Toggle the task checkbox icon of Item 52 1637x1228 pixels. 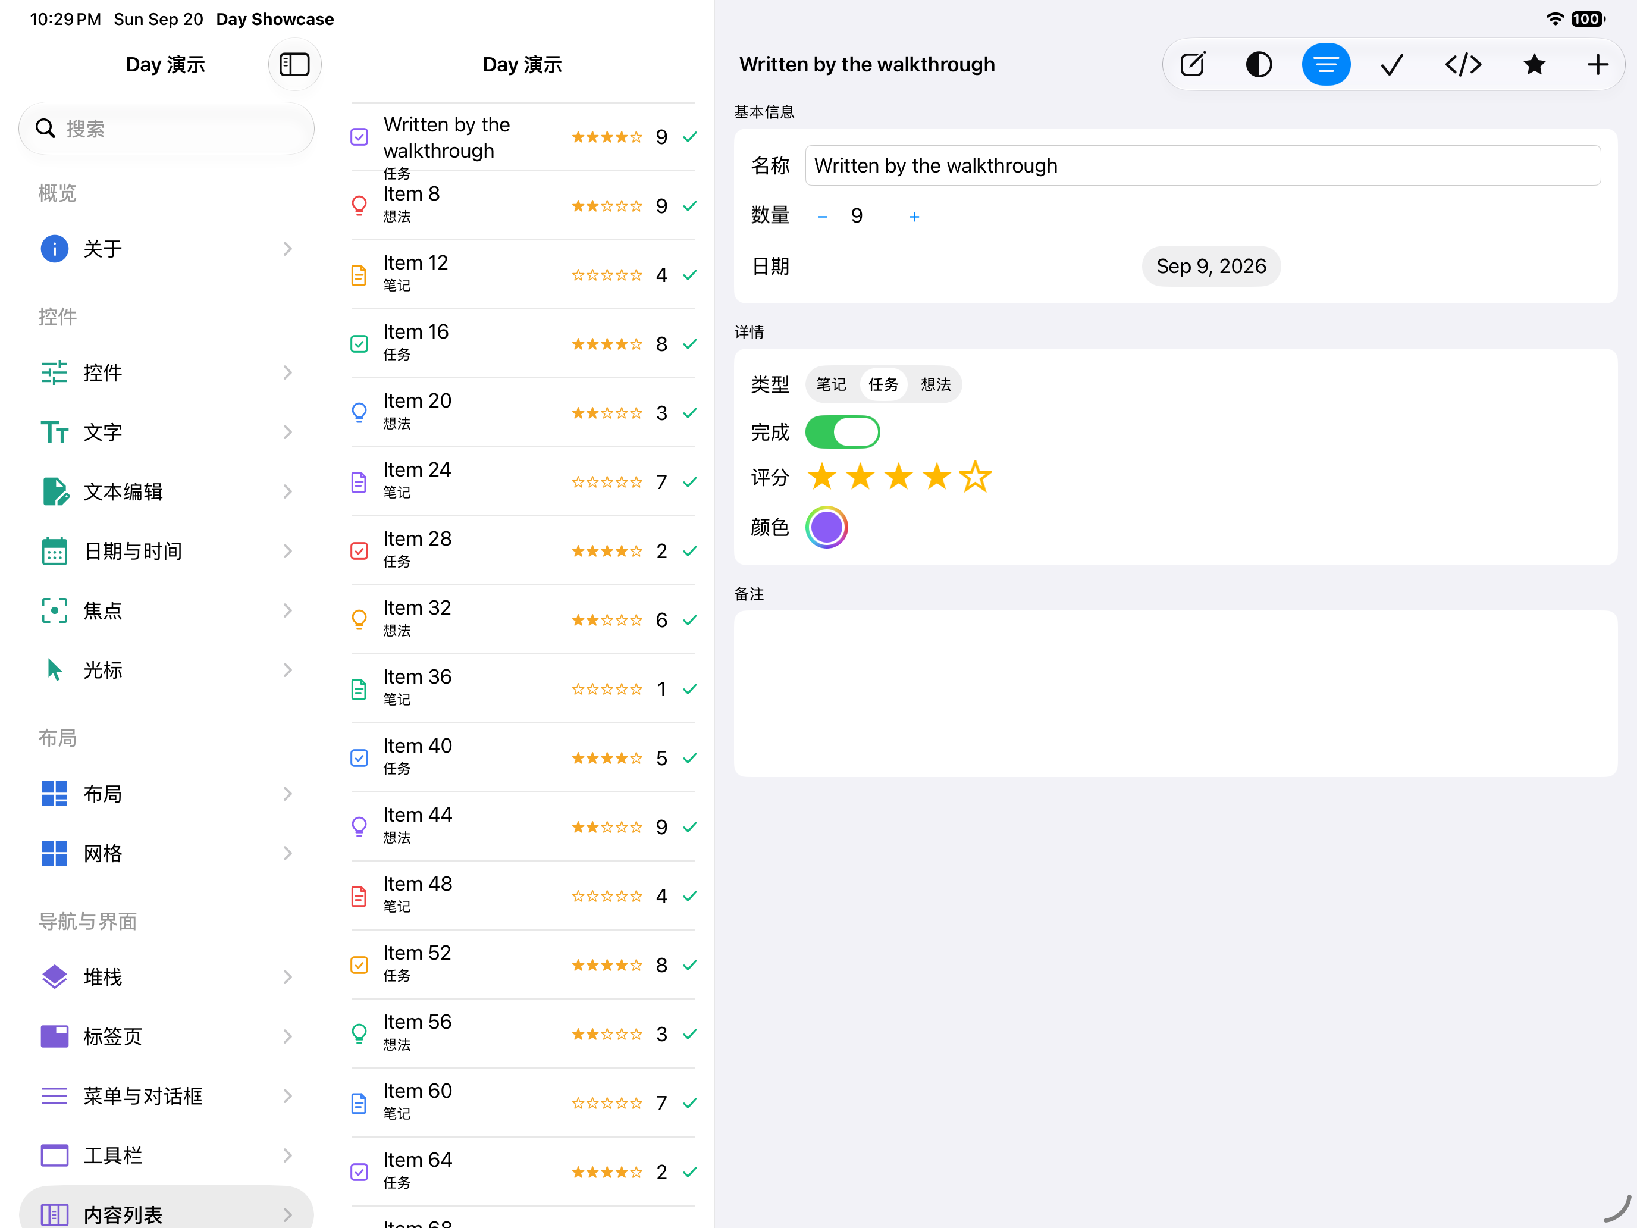click(x=359, y=965)
